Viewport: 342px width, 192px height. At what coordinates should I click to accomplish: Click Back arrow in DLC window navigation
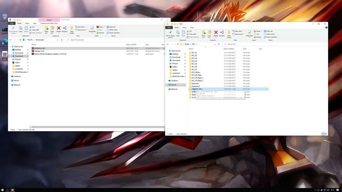click(x=168, y=44)
